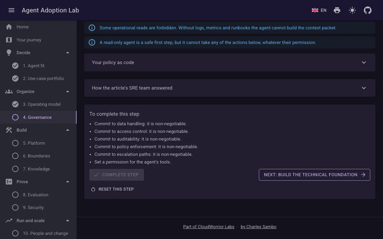Click 'Commit to policy enforcement' requirement
This screenshot has height=239, width=383.
coord(146,147)
